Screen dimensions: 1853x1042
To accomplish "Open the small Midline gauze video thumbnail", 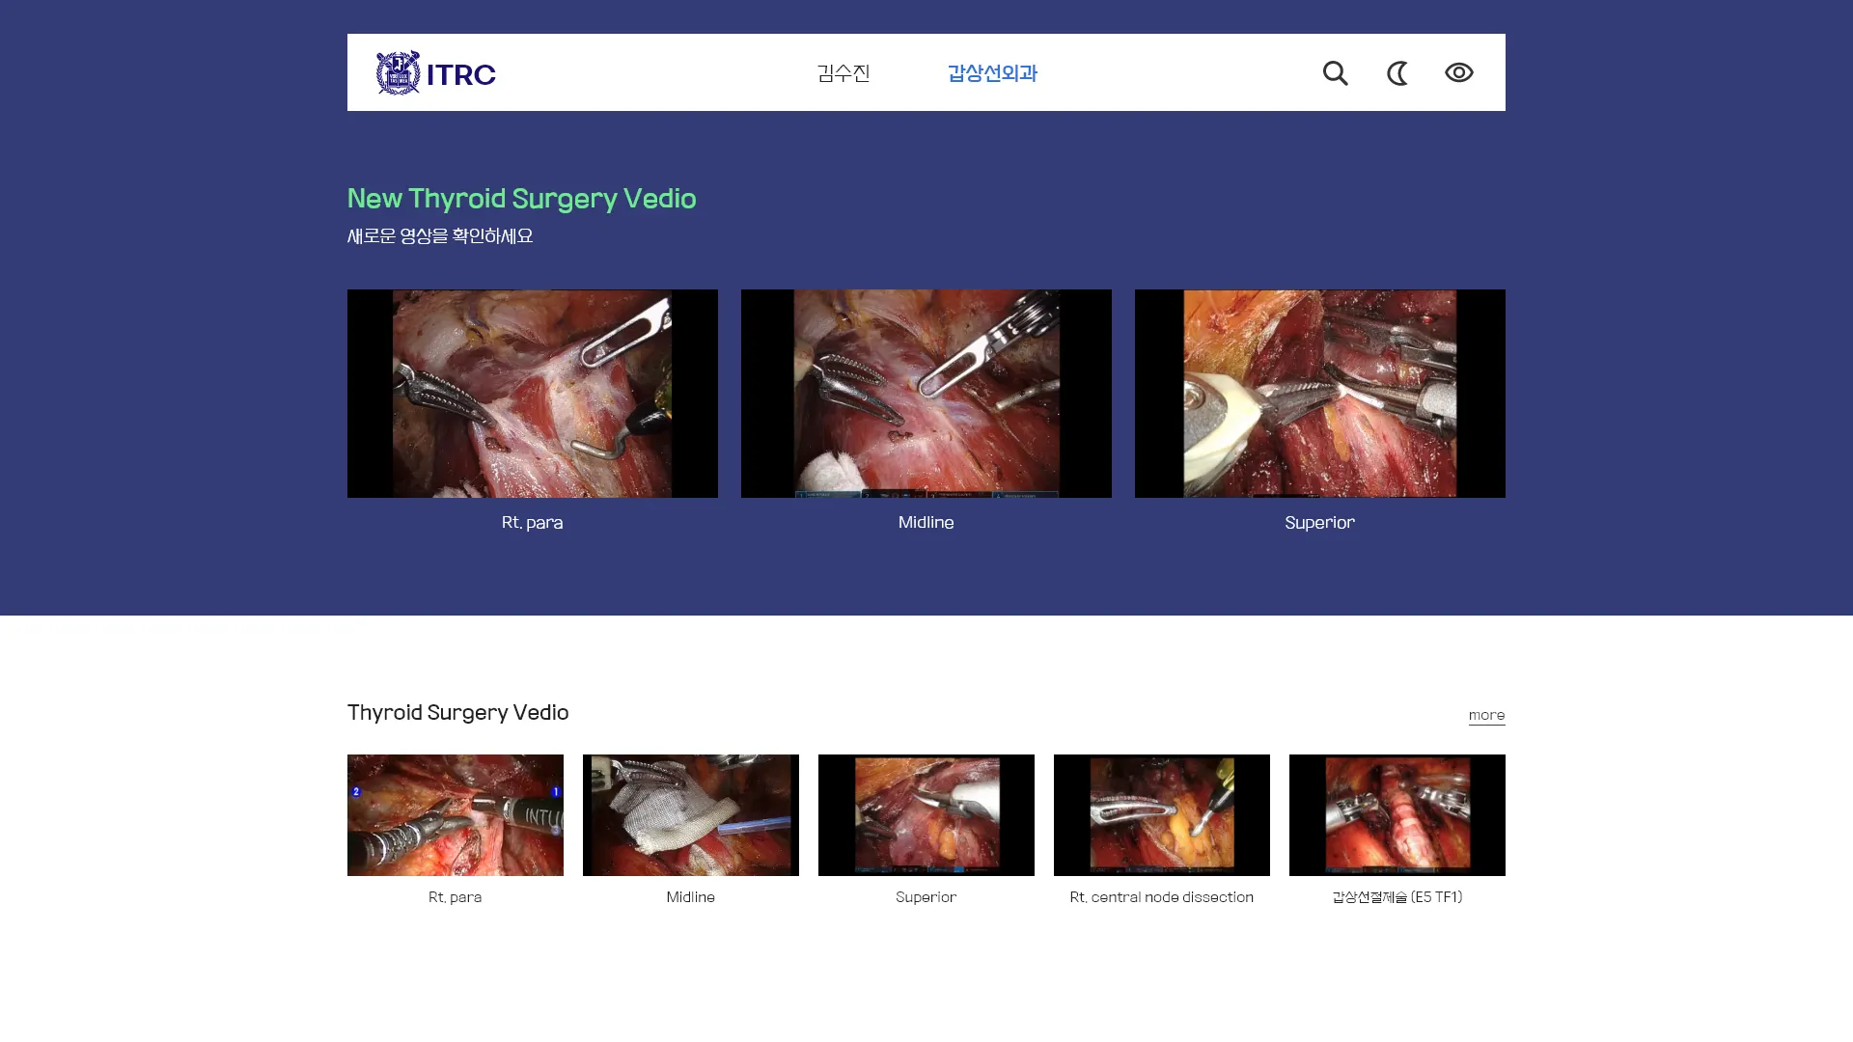I will click(690, 814).
